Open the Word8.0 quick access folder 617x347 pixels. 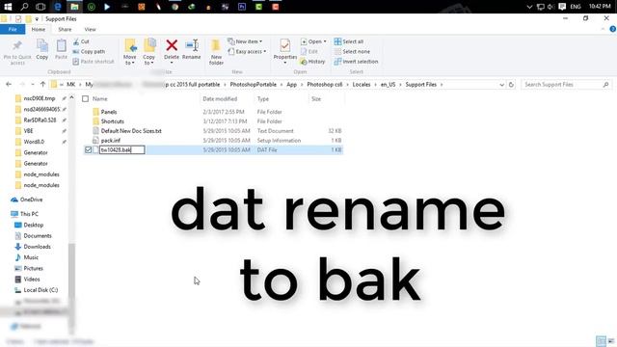pyautogui.click(x=34, y=142)
